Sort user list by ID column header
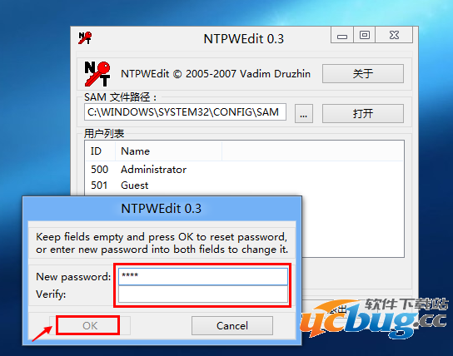The image size is (453, 356). [100, 151]
